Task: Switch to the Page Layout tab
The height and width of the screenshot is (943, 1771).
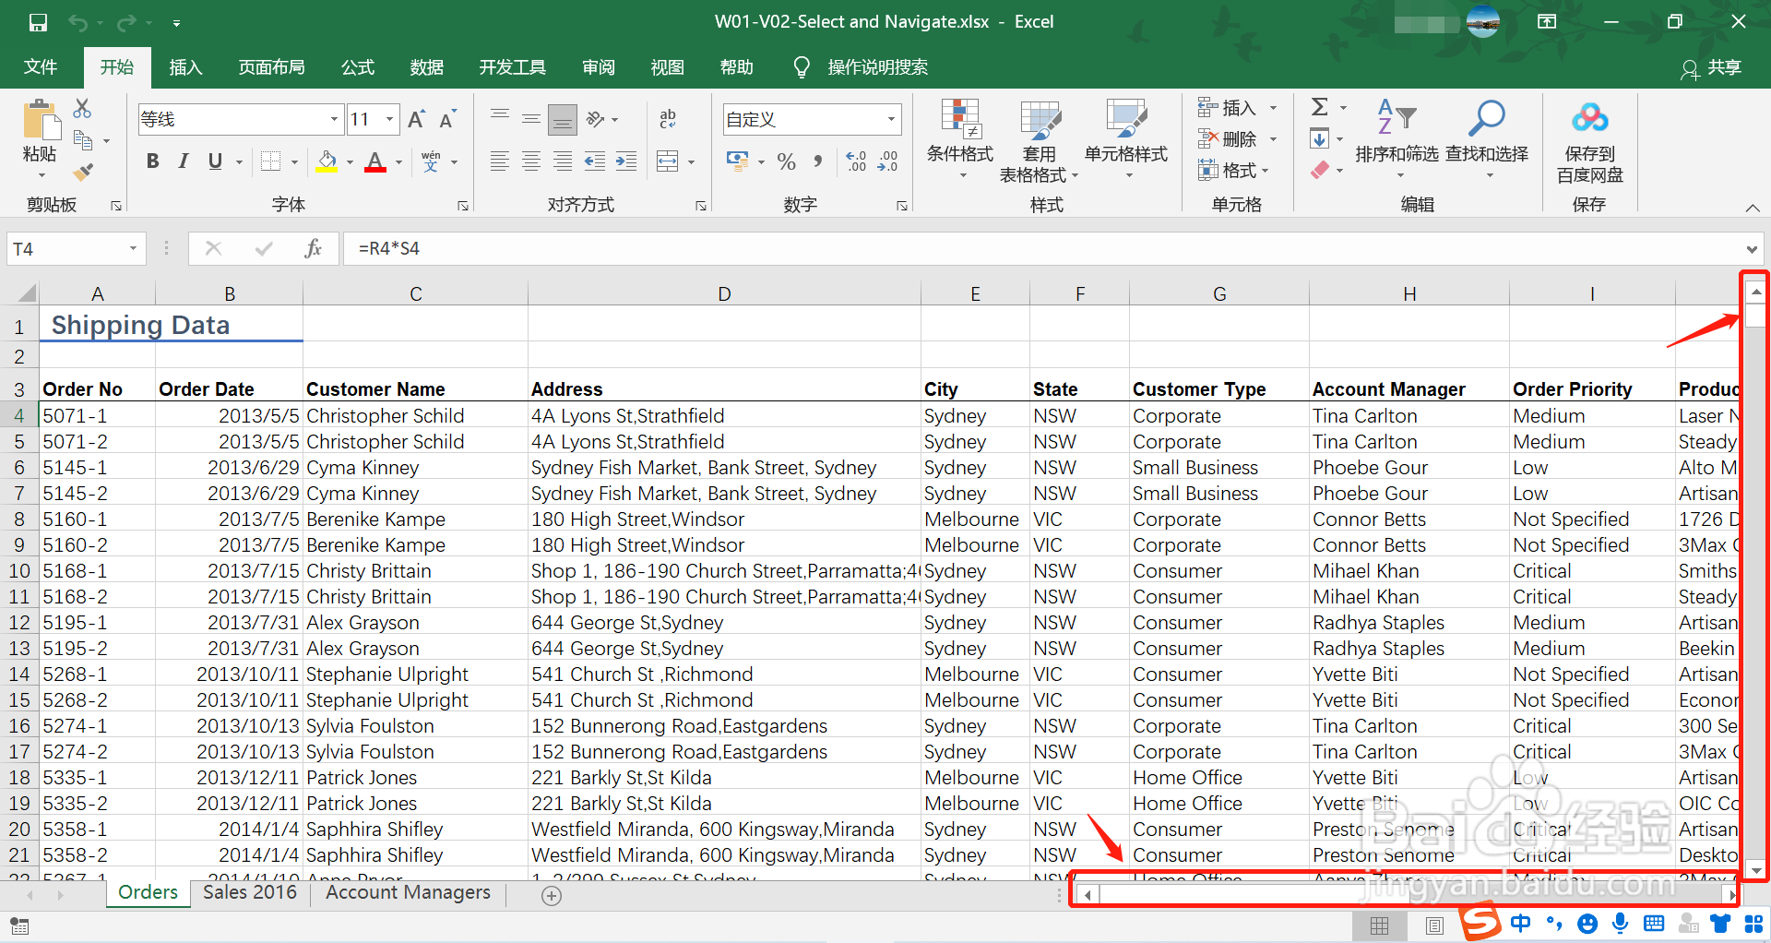Action: [271, 67]
